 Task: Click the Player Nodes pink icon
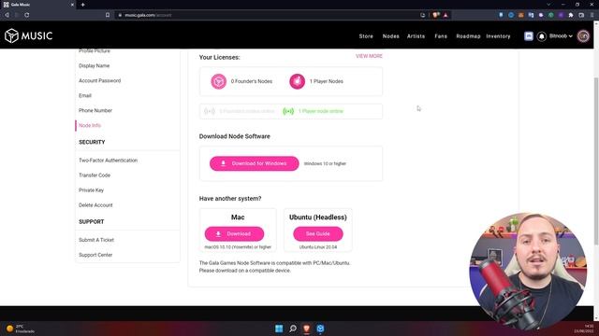pos(297,81)
